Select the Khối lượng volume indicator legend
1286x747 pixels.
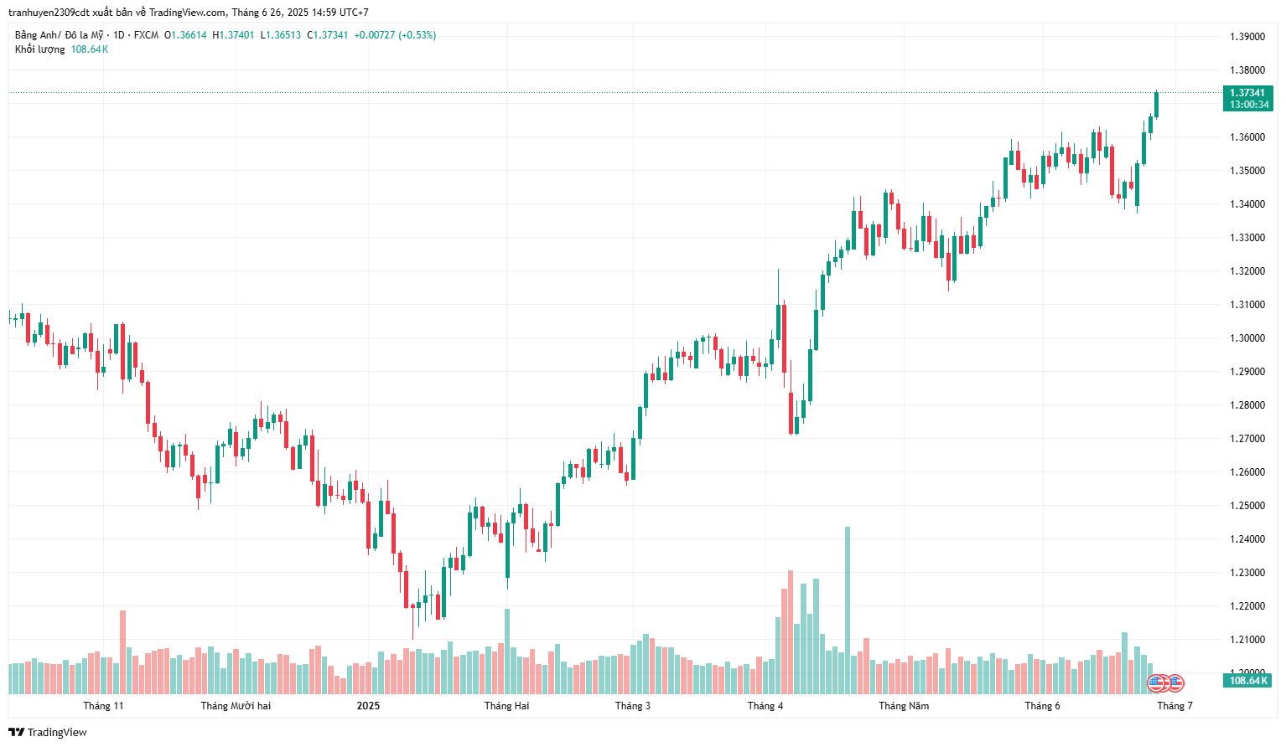(x=39, y=49)
